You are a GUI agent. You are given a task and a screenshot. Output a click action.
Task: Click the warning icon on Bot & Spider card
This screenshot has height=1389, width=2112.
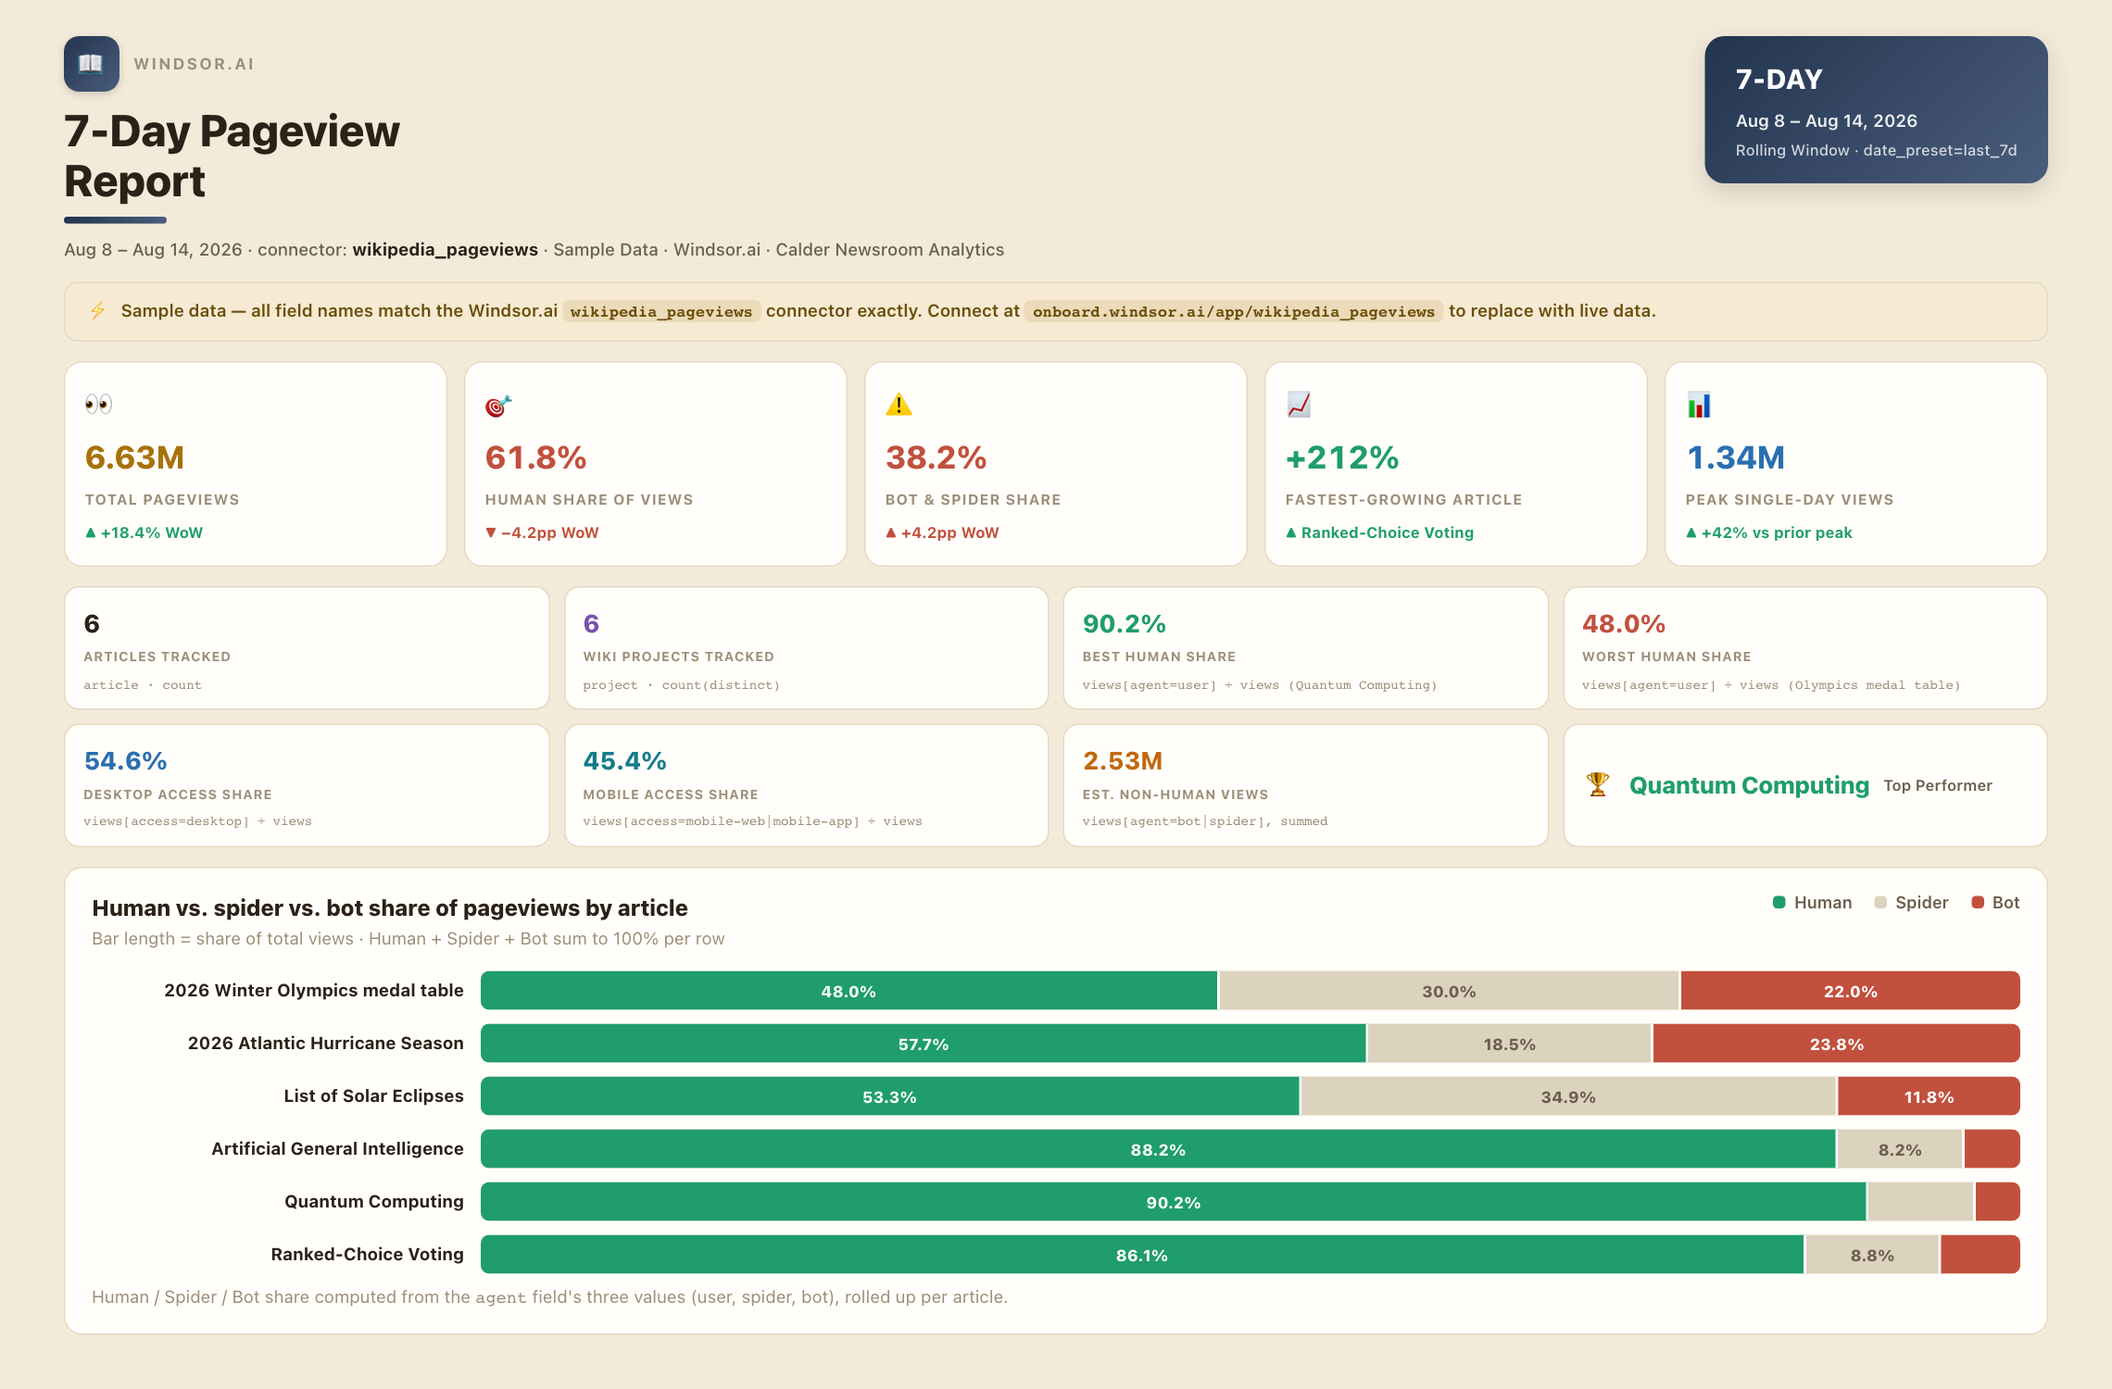899,405
